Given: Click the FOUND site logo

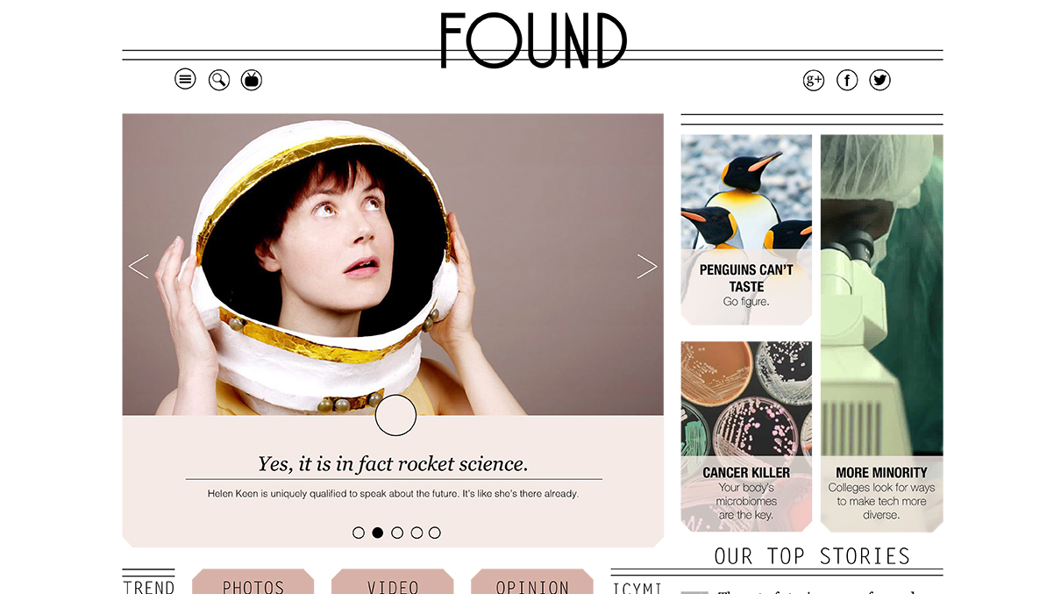Looking at the screenshot, I should tap(533, 40).
